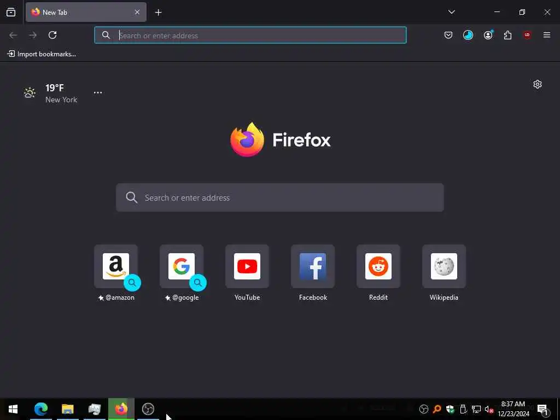Open File Explorer from taskbar

(67, 409)
